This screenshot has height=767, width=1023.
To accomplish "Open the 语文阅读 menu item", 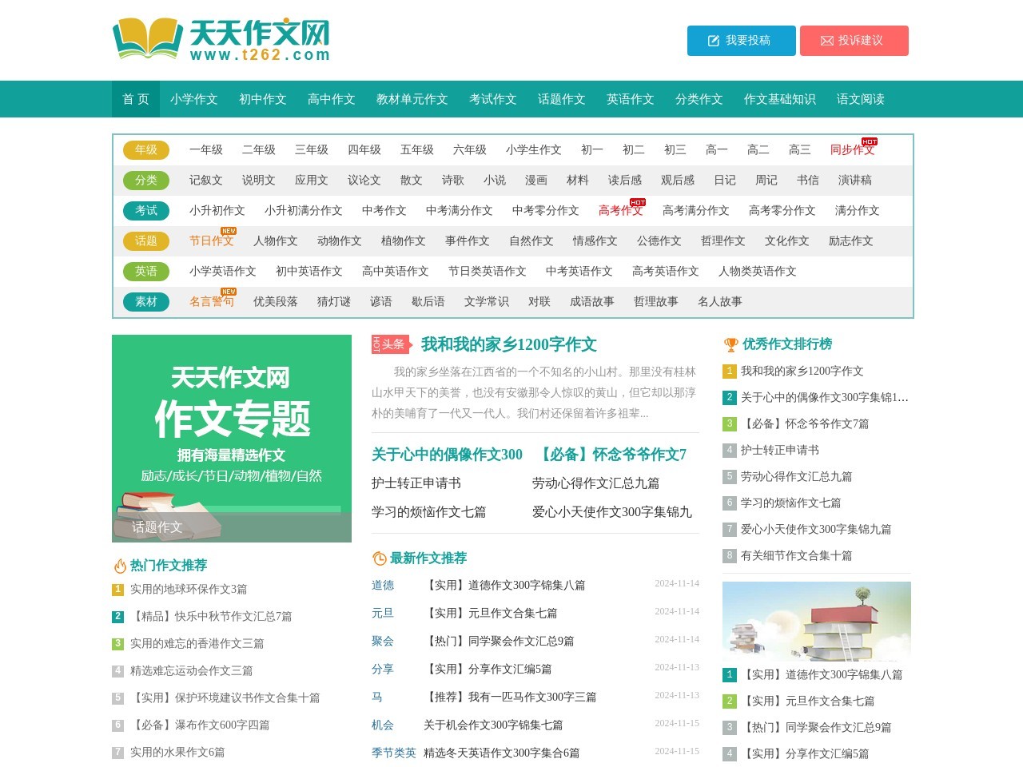I will 858,99.
